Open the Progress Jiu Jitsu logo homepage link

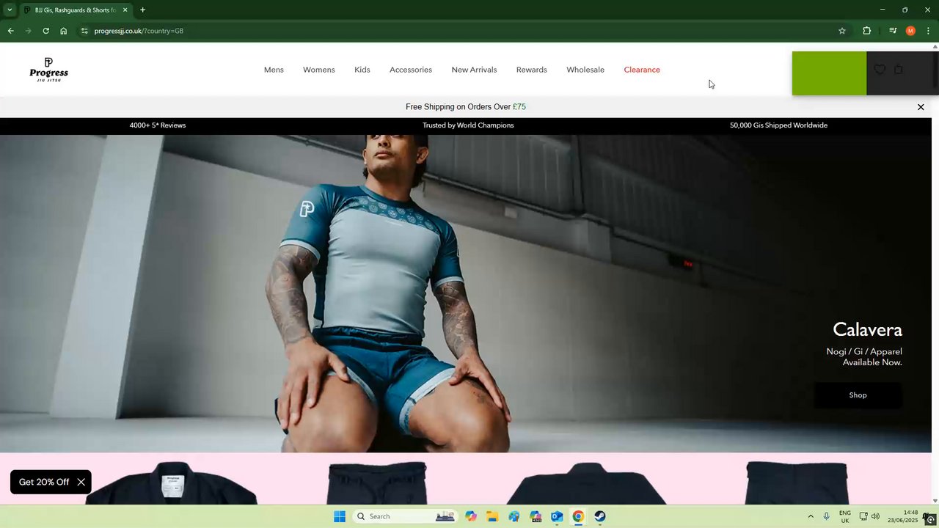[x=48, y=70]
